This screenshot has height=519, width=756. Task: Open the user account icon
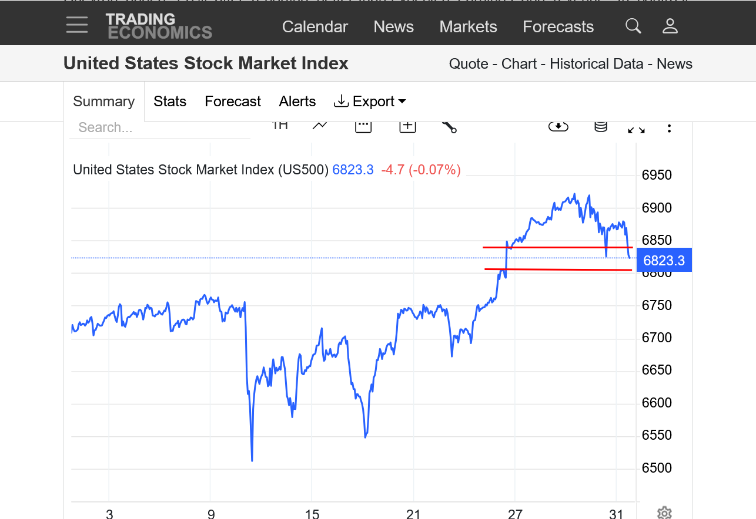point(670,26)
